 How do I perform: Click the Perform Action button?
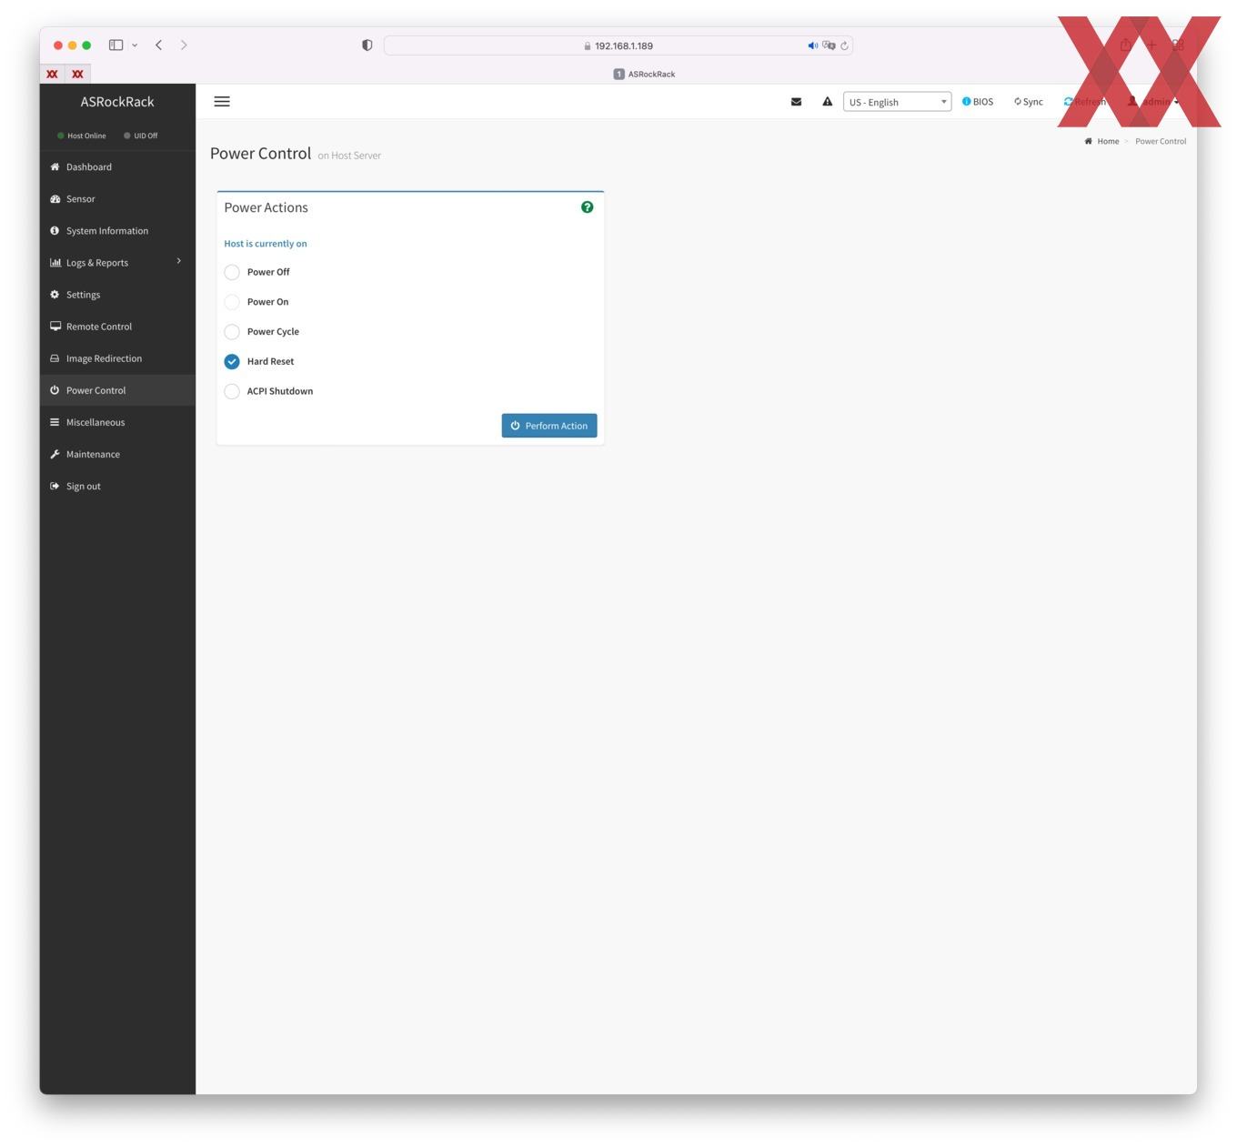coord(549,426)
